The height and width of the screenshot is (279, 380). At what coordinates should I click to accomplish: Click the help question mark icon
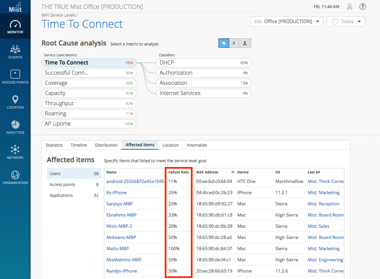point(363,7)
